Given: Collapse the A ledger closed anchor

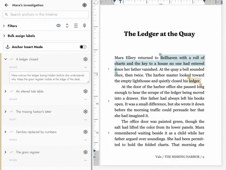Looking at the screenshot, I should pos(5,59).
